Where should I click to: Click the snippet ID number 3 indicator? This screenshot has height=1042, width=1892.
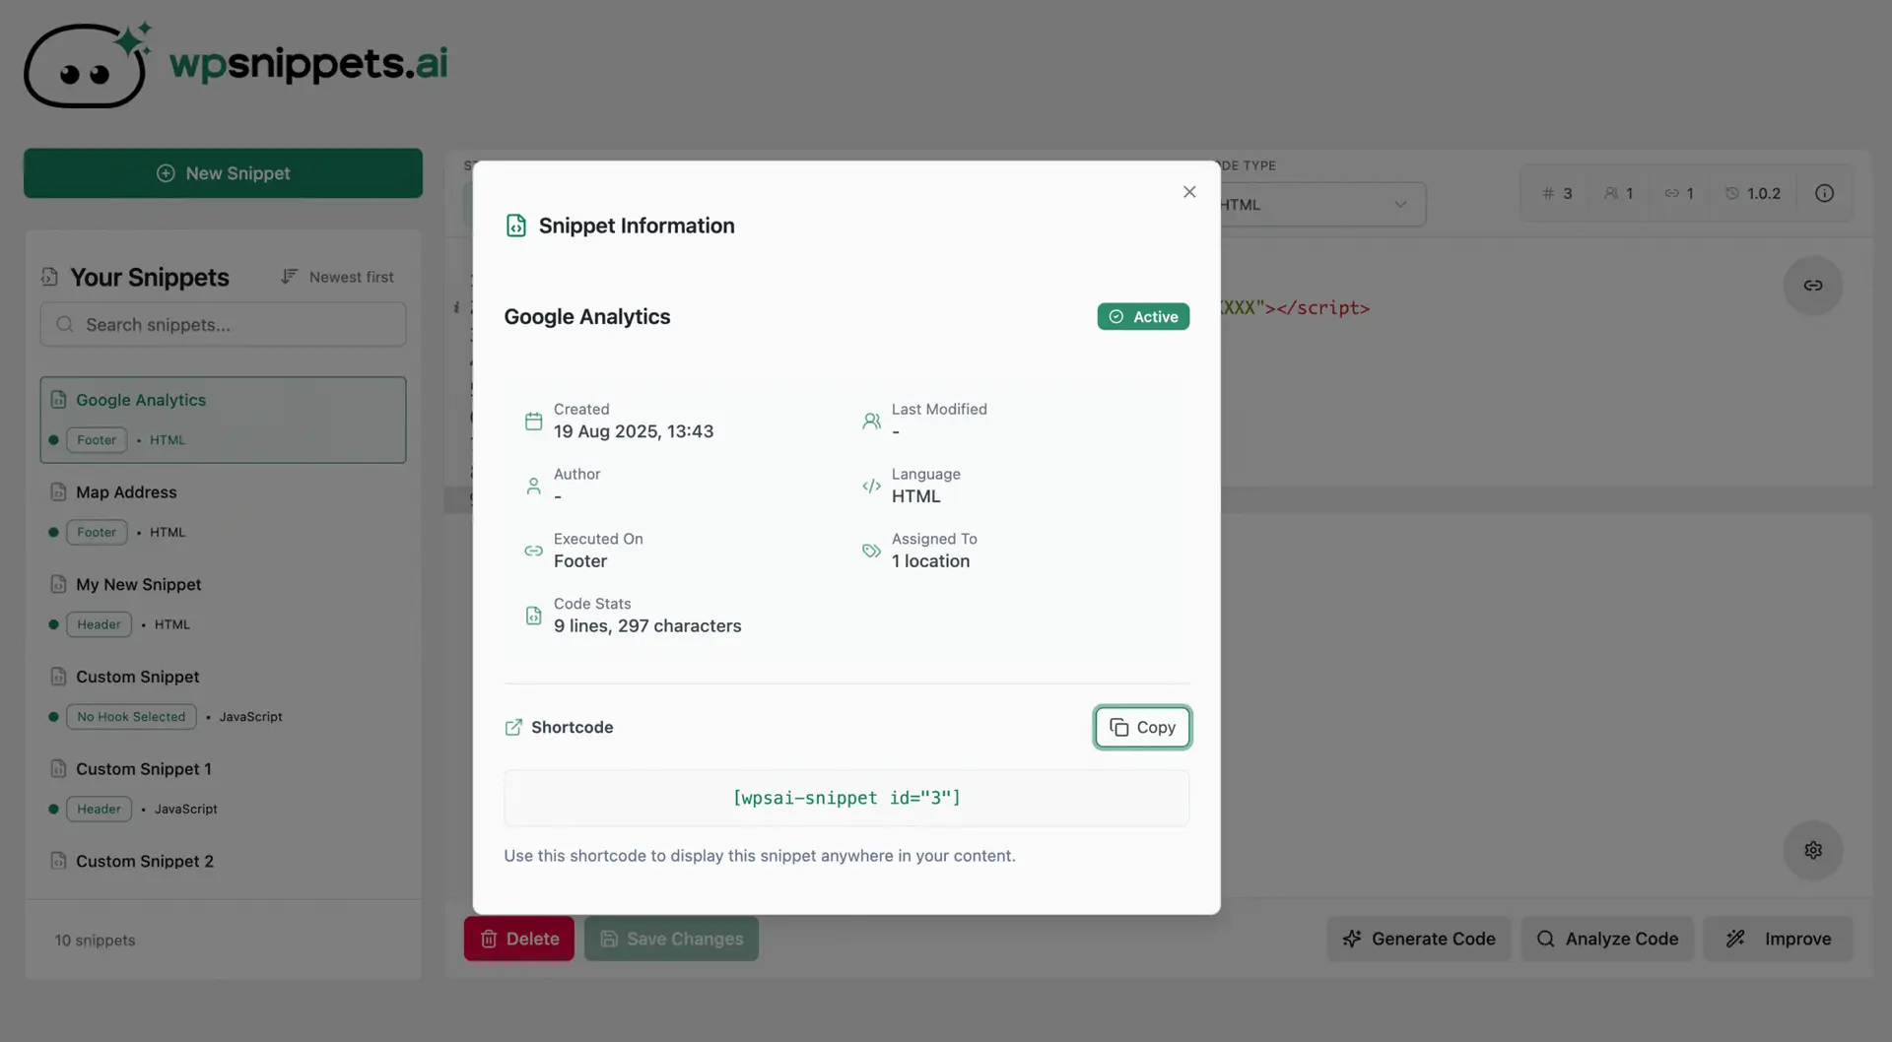1558,193
